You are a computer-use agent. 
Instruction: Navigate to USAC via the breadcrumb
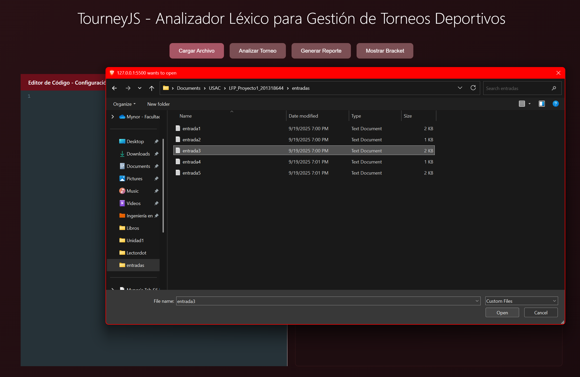click(x=215, y=88)
